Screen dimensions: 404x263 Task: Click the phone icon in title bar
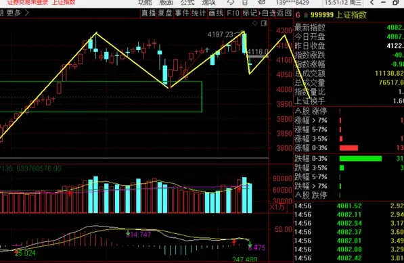pos(245,2)
